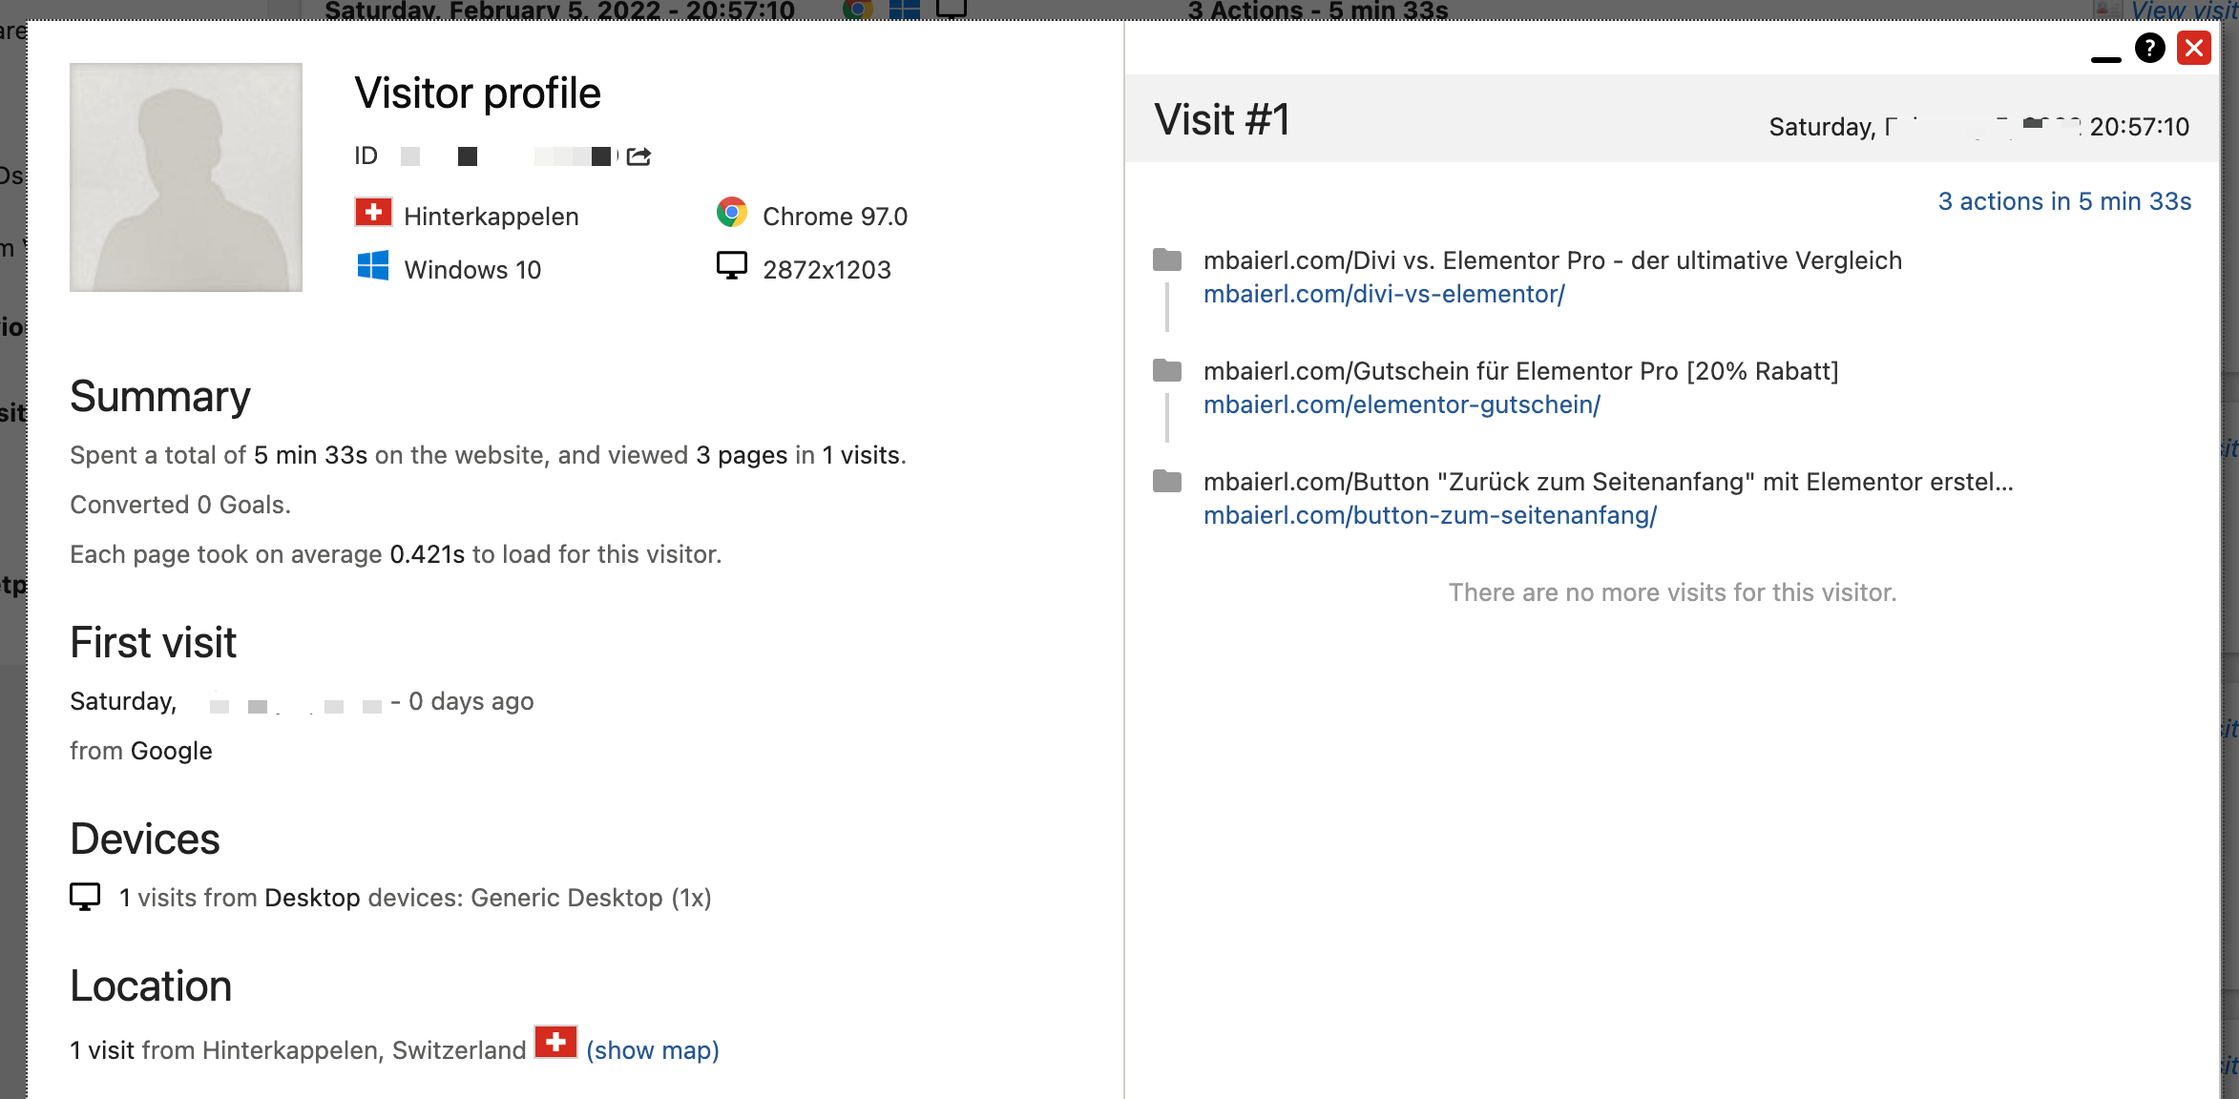2239x1099 pixels.
Task: Show map for Hinterkappelen Switzerland
Action: tap(651, 1050)
